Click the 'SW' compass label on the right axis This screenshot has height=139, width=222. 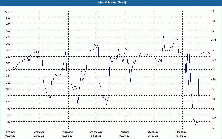pyautogui.click(x=214, y=80)
